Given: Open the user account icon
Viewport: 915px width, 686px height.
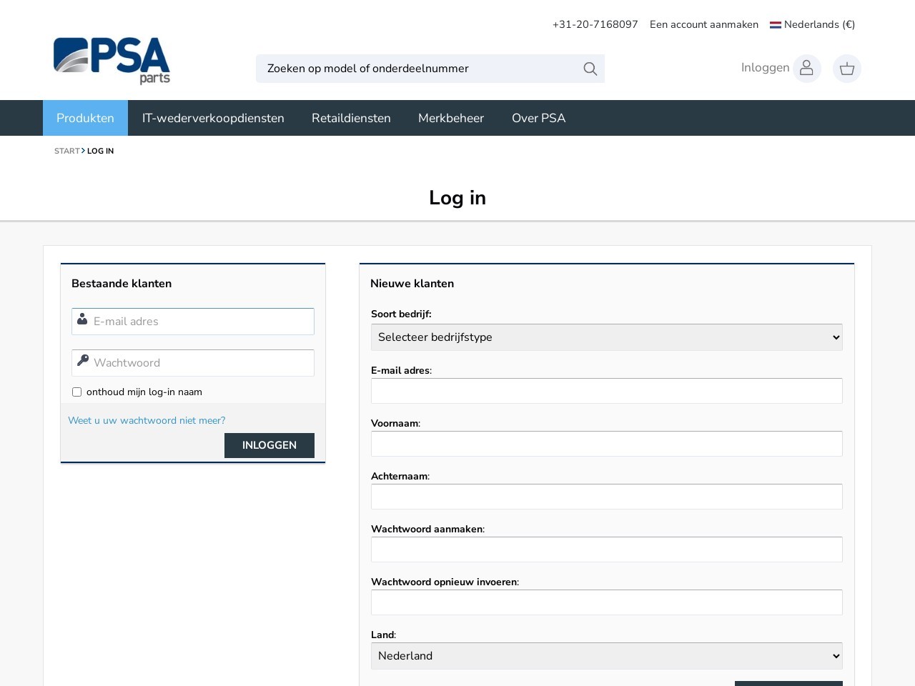Looking at the screenshot, I should [806, 69].
